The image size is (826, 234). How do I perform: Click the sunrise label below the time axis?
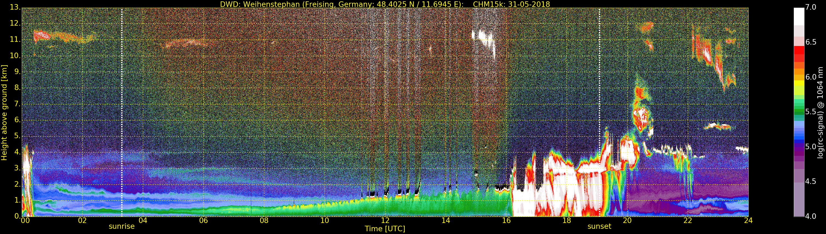click(x=121, y=226)
